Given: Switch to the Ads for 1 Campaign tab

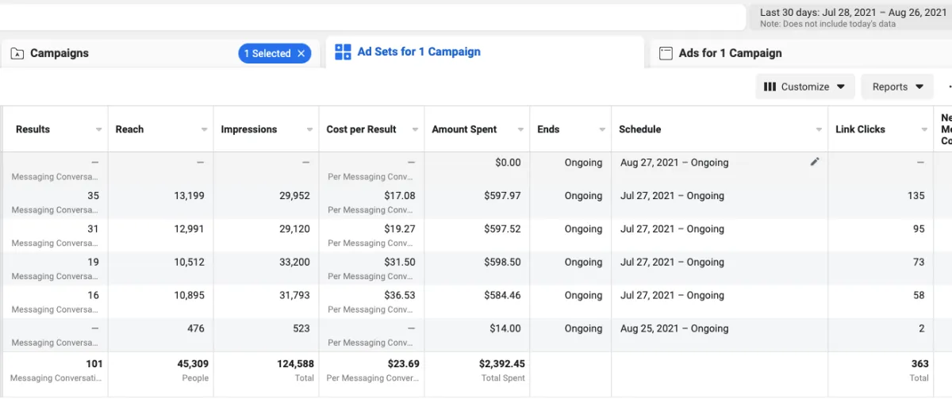Looking at the screenshot, I should pos(730,54).
